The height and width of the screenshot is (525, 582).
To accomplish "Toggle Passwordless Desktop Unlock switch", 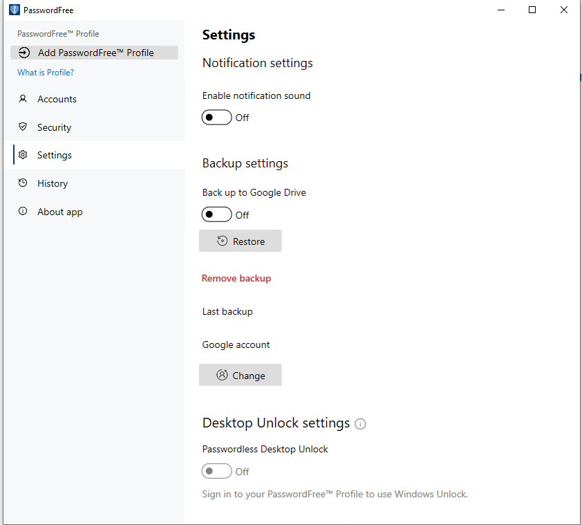I will (216, 472).
